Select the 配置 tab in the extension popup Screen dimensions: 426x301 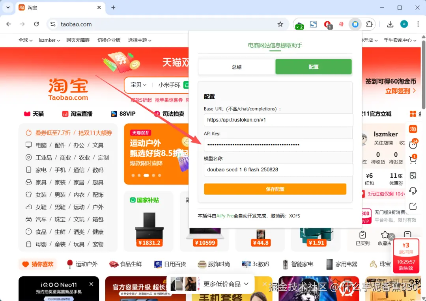(x=313, y=67)
